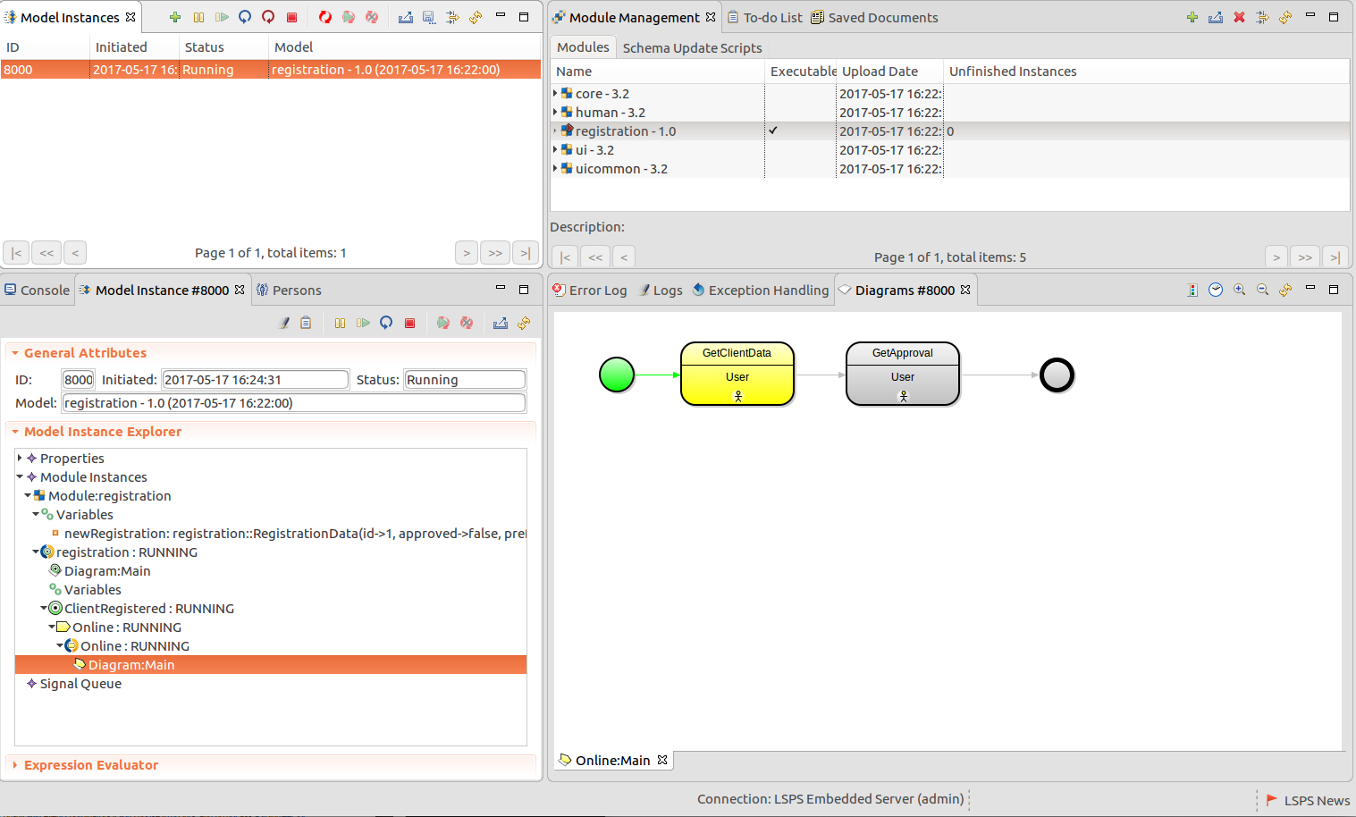The width and height of the screenshot is (1356, 817).
Task: Click next page button in Model Instances pager
Action: [x=467, y=253]
